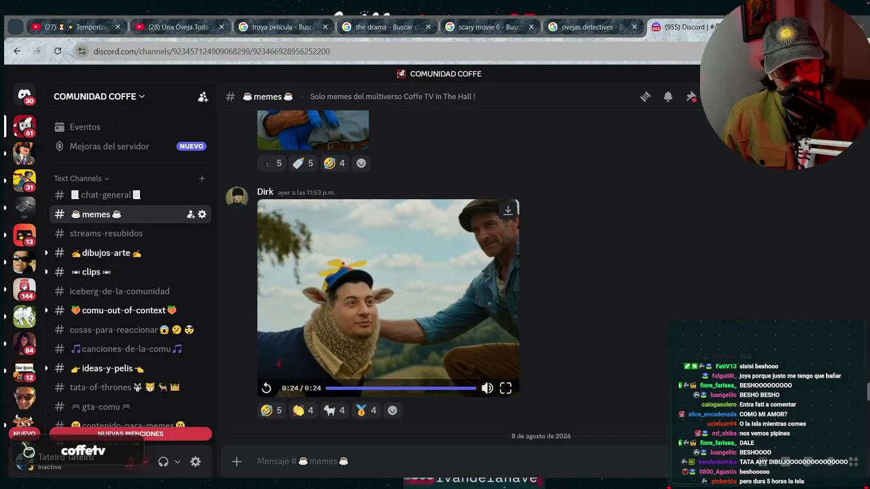Switch to the scary movie 6 tab

tap(489, 27)
